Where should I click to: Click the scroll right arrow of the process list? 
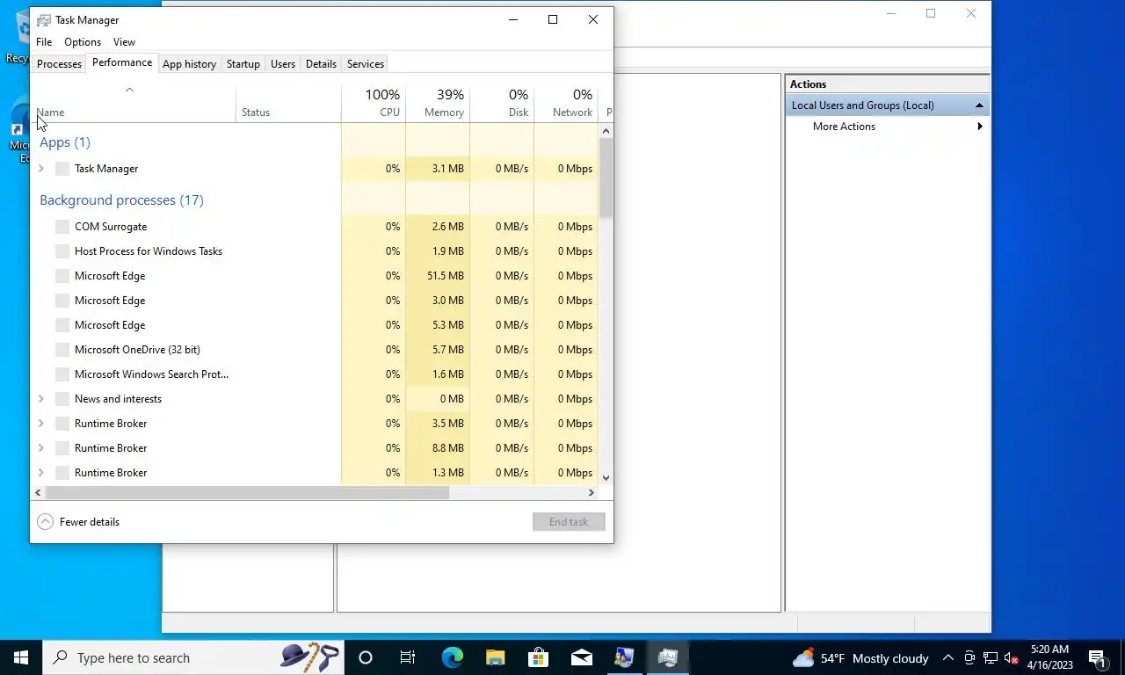592,493
